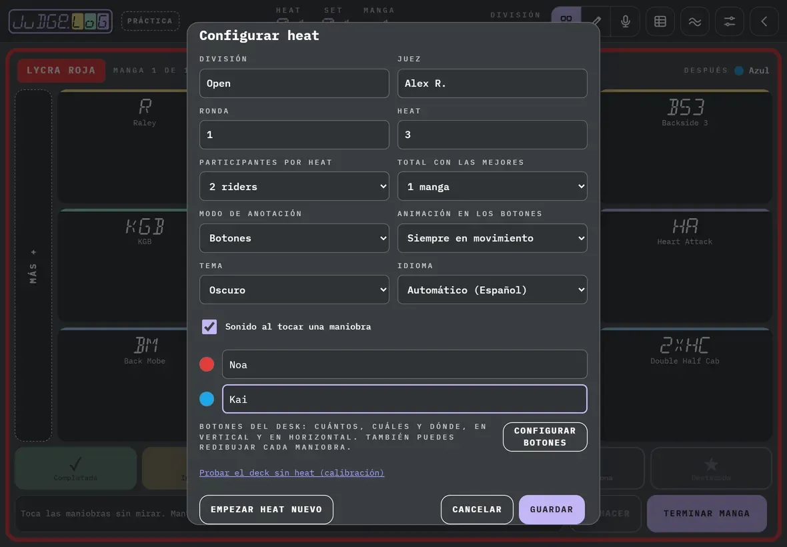Tap the Double Half Cab trick tile
The image size is (787, 547).
[x=686, y=384]
